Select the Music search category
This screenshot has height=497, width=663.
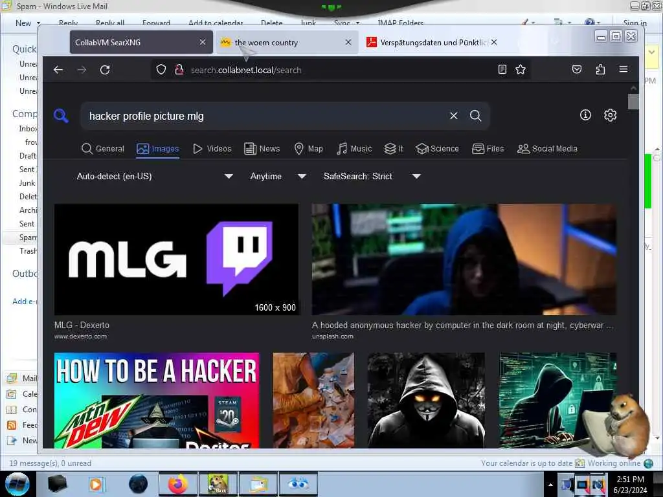(354, 149)
